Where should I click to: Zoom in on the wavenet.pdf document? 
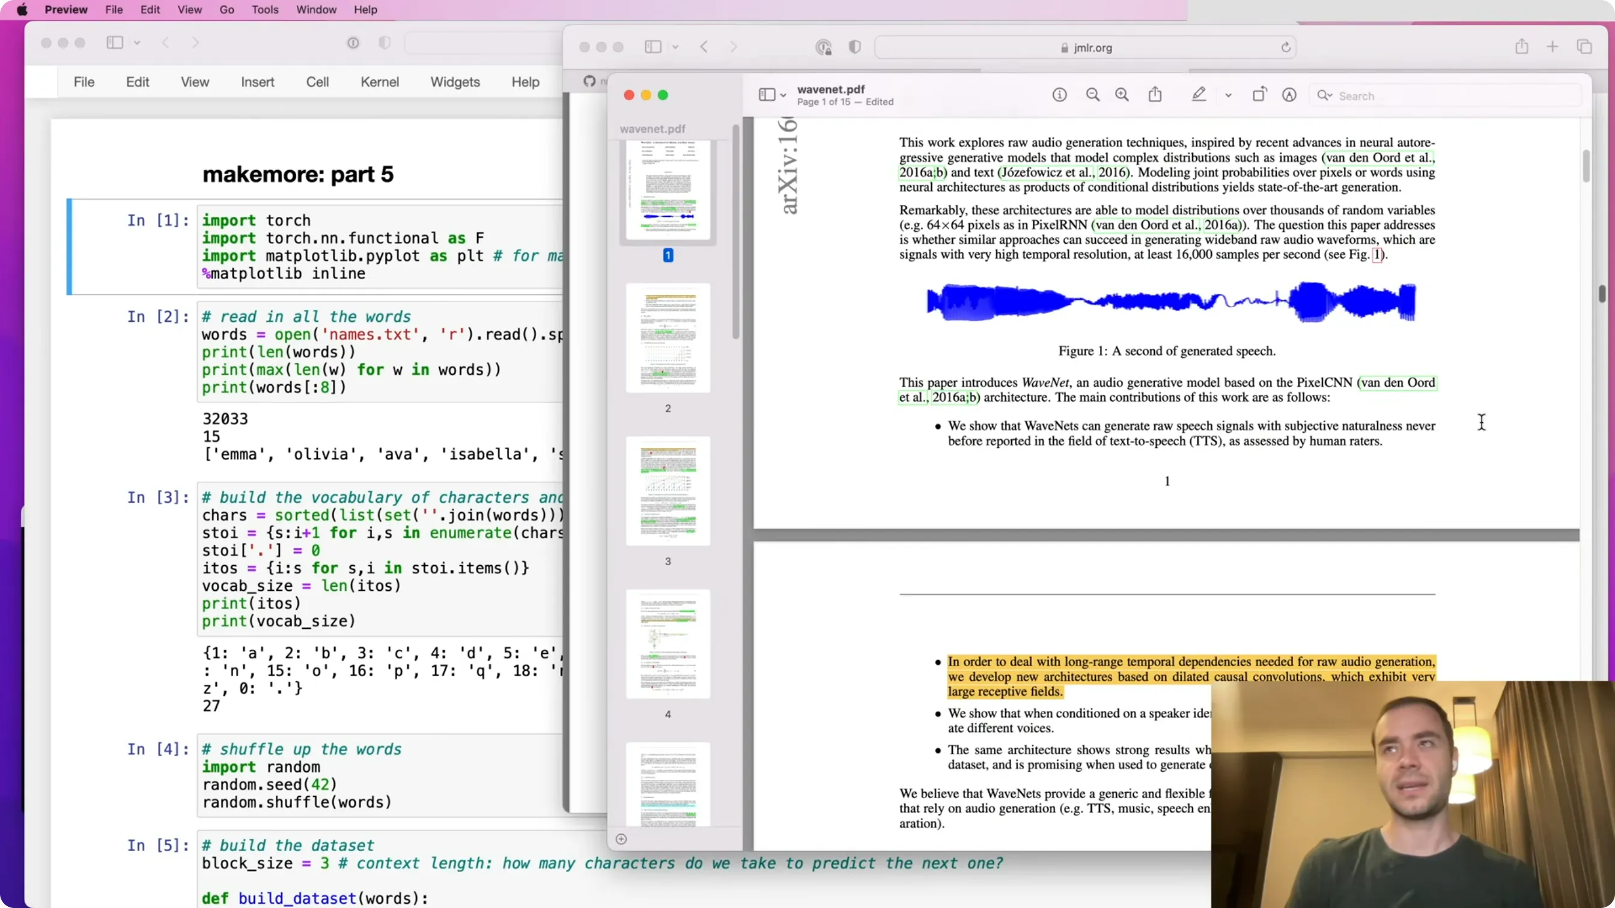pos(1122,95)
